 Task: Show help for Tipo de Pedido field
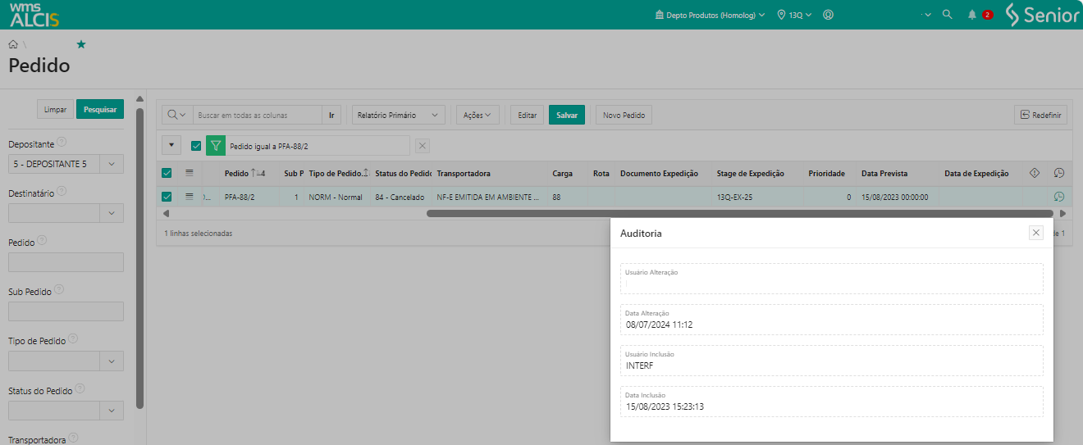pyautogui.click(x=73, y=339)
